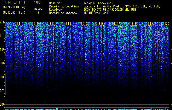Click the Receiving Location label
Image resolution: width=172 pixels, height=110 pixels.
(x=64, y=6)
